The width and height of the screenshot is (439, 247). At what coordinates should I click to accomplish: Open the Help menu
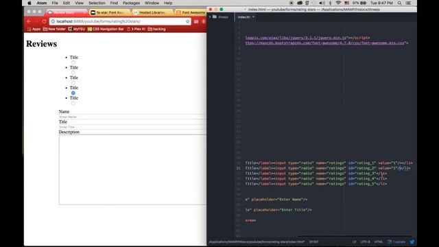click(x=168, y=3)
